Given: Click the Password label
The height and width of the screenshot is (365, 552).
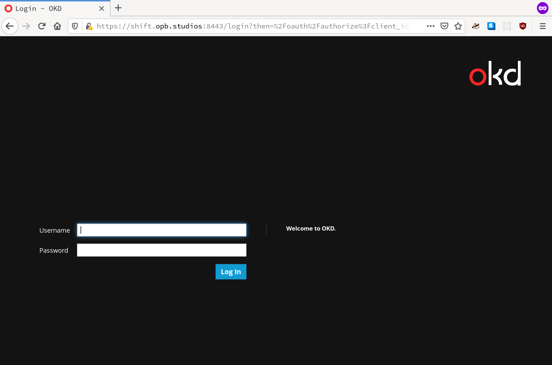Looking at the screenshot, I should pos(54,250).
